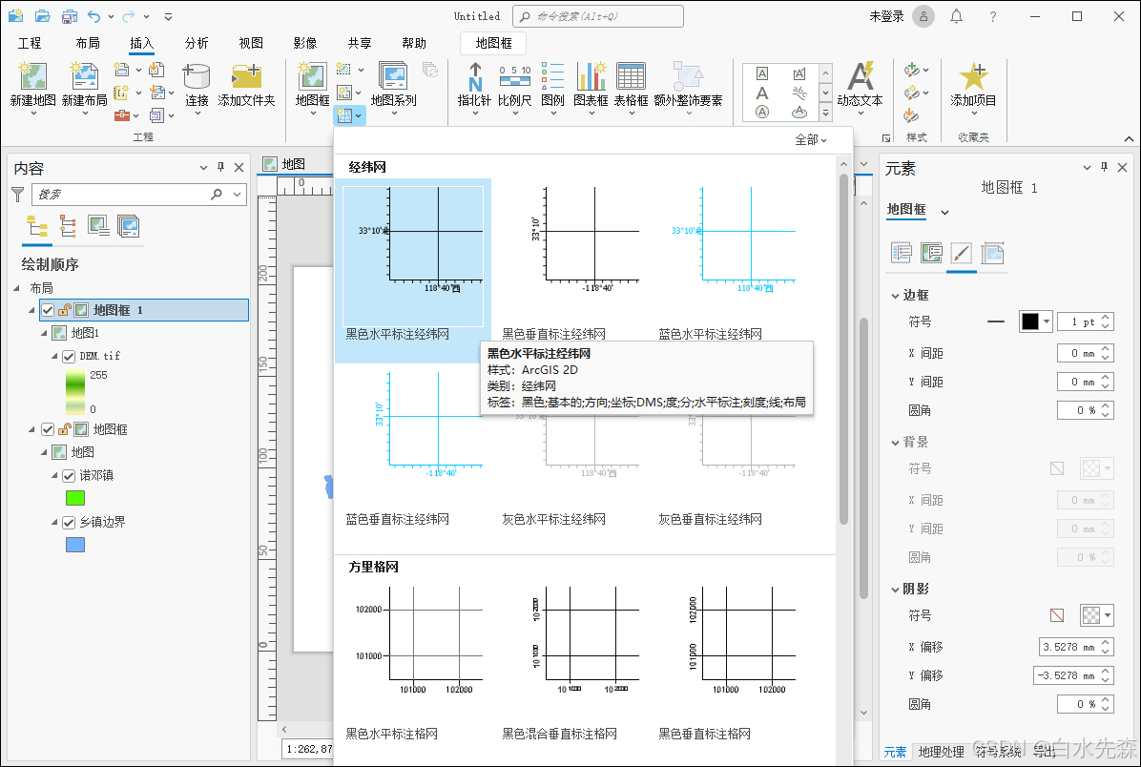Image resolution: width=1141 pixels, height=767 pixels.
Task: Switch to the 影像 (Imagery) ribbon tab
Action: pos(305,43)
